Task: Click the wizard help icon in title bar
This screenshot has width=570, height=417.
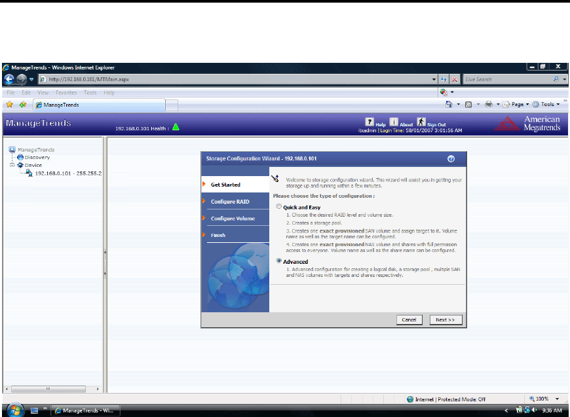Action: tap(451, 158)
